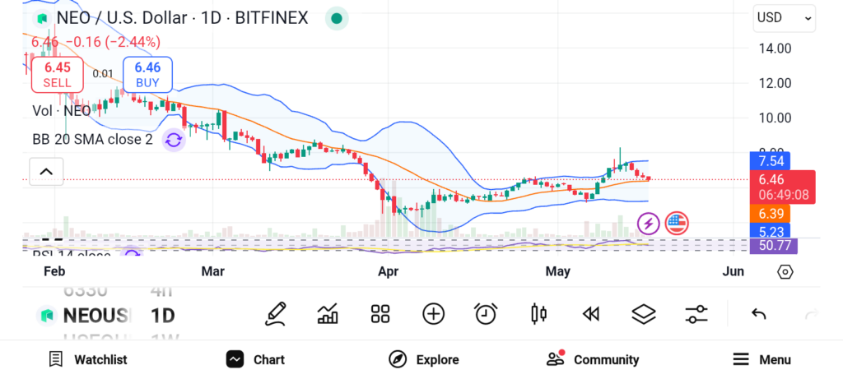
Task: Toggle the green market status indicator
Action: coord(336,18)
